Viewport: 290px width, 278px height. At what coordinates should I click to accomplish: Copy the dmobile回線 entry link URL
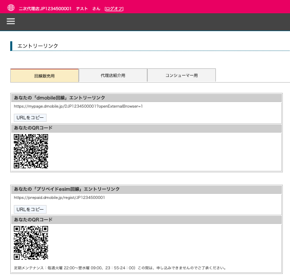tap(30, 118)
